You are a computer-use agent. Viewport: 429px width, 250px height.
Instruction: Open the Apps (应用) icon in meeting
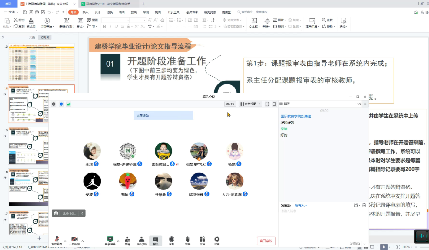pyautogui.click(x=202, y=239)
